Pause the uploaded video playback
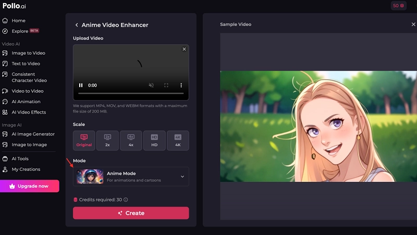The height and width of the screenshot is (235, 417). point(81,85)
